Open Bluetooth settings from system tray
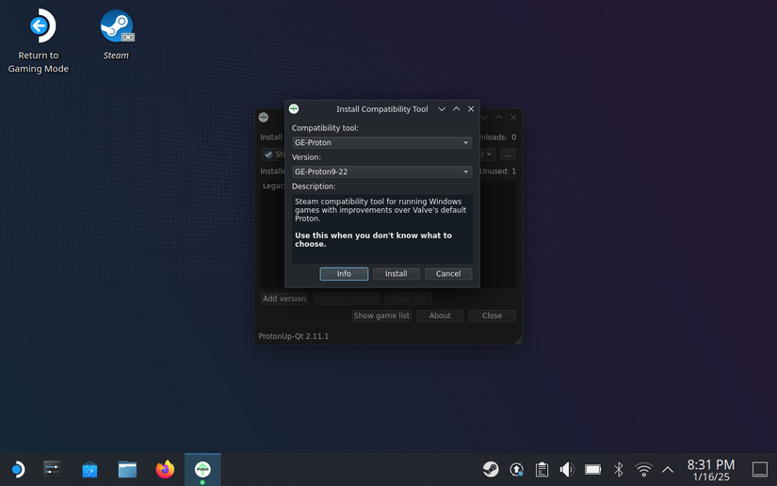The image size is (777, 486). pos(619,469)
